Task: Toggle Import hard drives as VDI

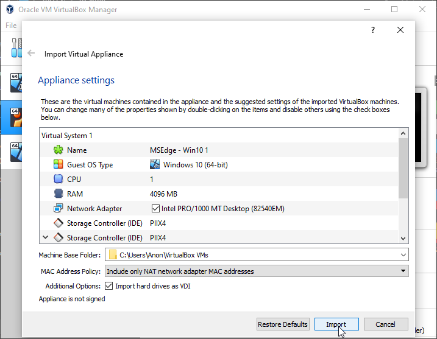Action: 109,286
